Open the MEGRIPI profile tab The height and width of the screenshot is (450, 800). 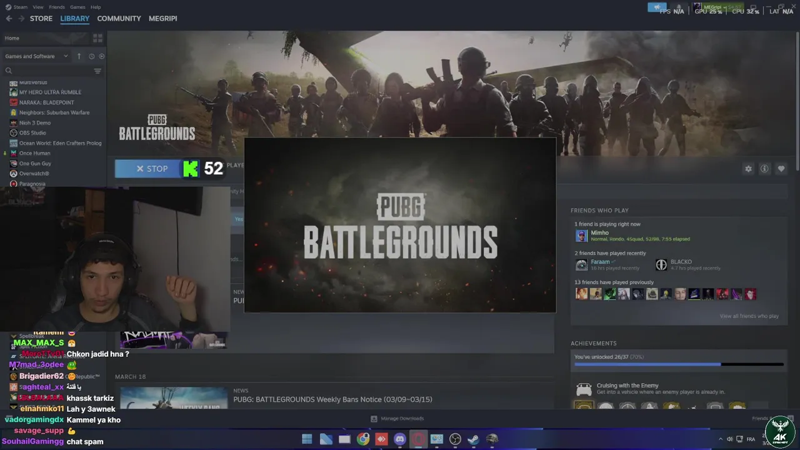coord(162,19)
